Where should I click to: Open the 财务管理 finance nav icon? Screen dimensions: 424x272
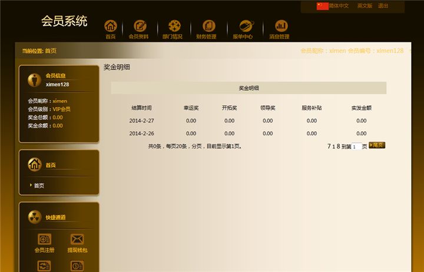click(x=208, y=26)
